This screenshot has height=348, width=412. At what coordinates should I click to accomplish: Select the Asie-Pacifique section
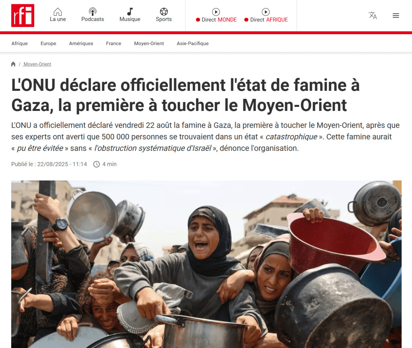point(193,43)
